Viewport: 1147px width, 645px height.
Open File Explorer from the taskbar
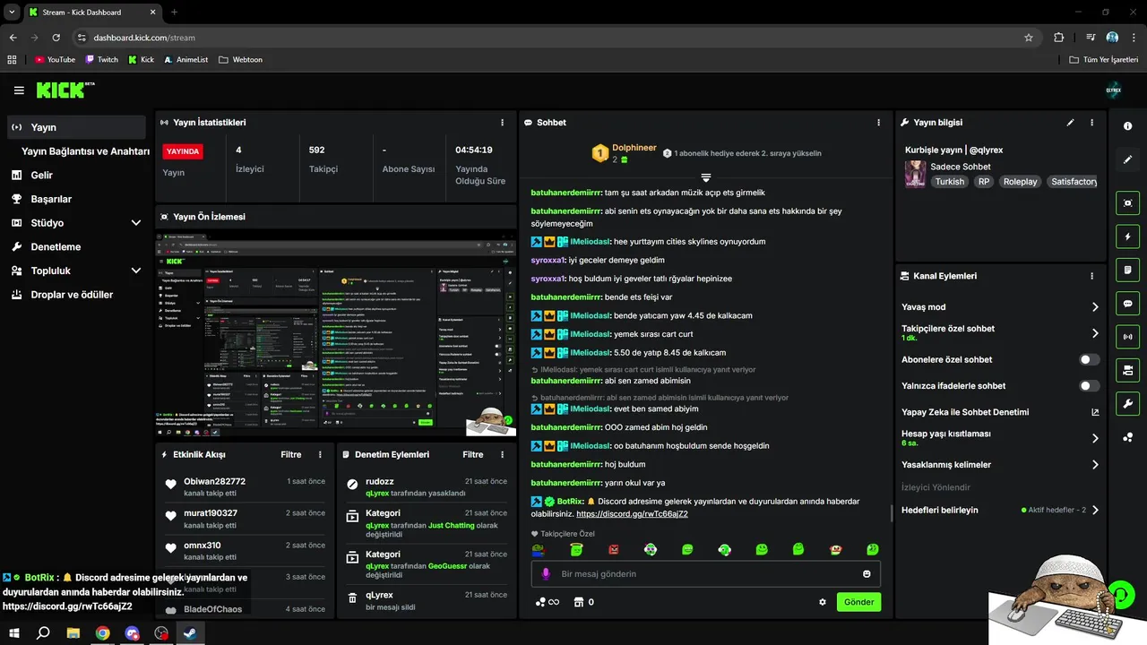tap(73, 632)
